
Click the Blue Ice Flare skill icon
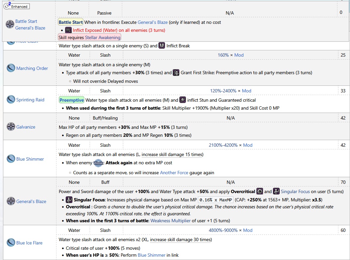(x=11, y=243)
